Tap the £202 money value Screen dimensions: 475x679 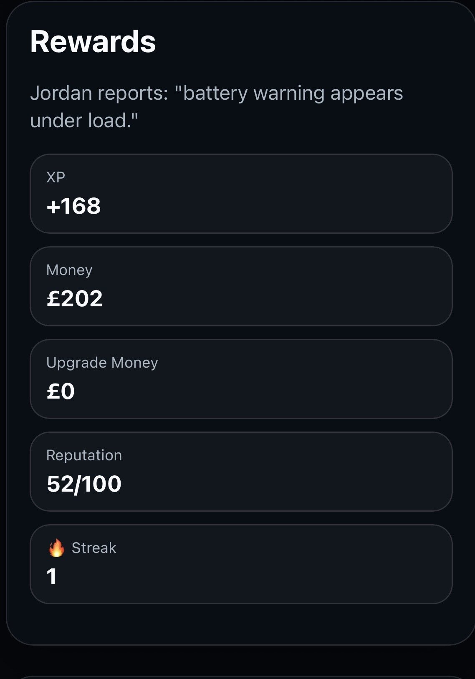click(74, 298)
